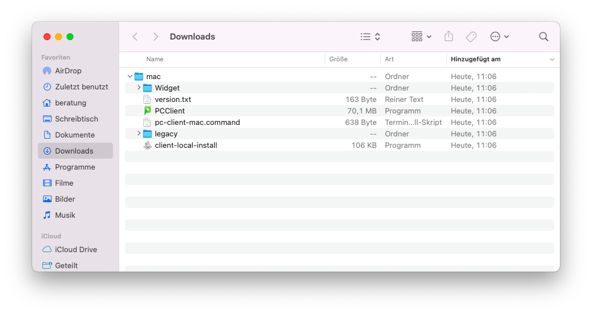This screenshot has width=592, height=314.
Task: Click the search magnifier icon
Action: coord(544,37)
